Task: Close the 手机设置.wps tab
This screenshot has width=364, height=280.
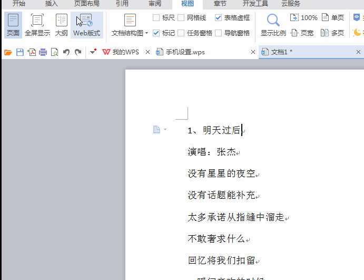Action: [x=253, y=52]
